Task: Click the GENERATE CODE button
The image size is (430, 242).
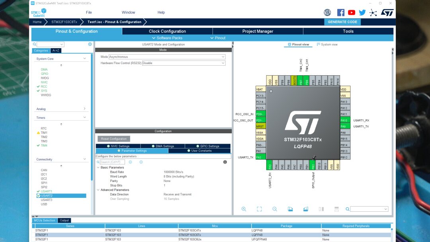Action: (342, 22)
